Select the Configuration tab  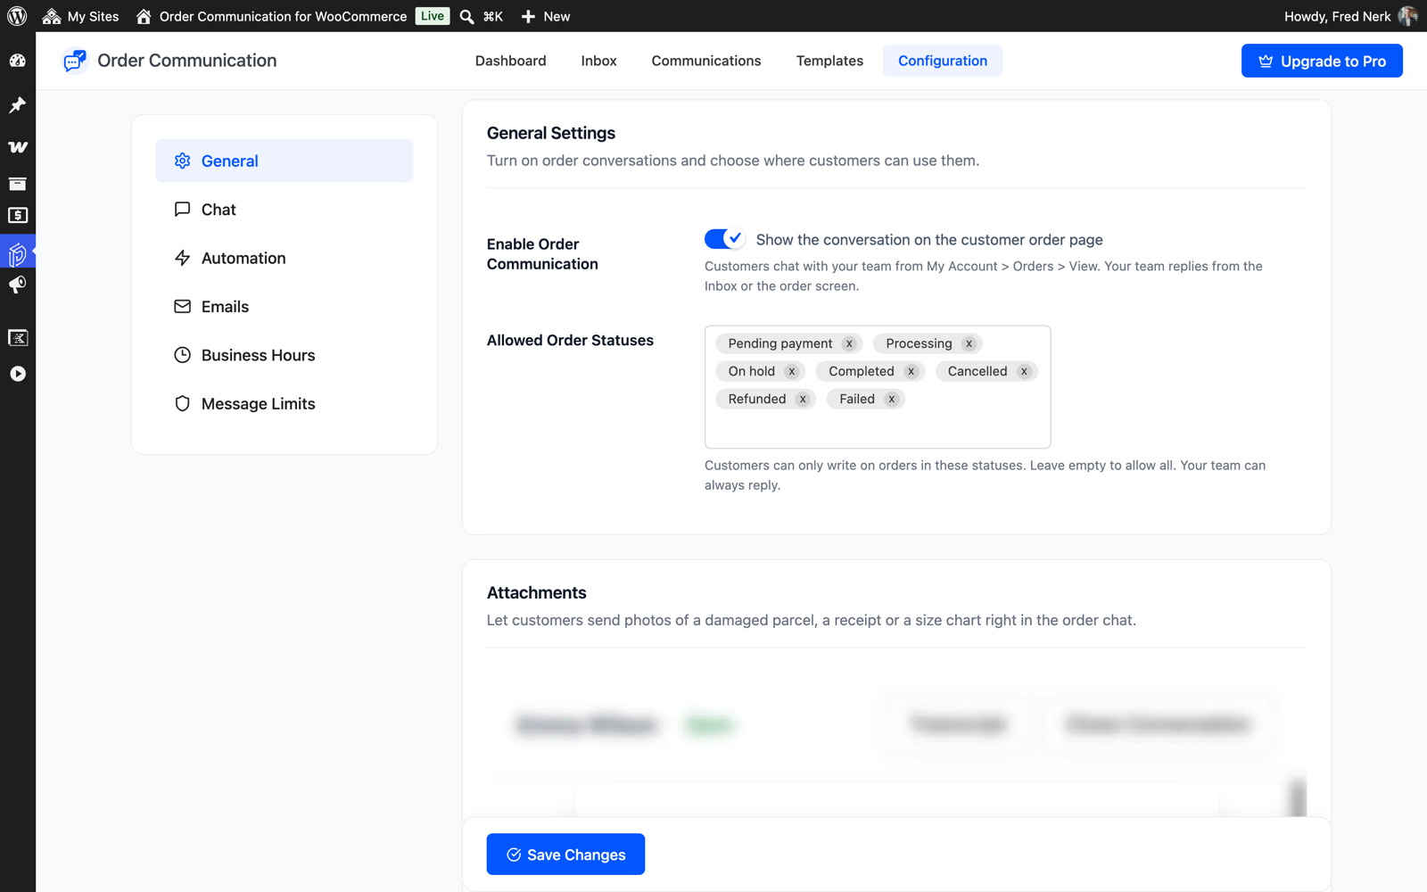pyautogui.click(x=943, y=61)
